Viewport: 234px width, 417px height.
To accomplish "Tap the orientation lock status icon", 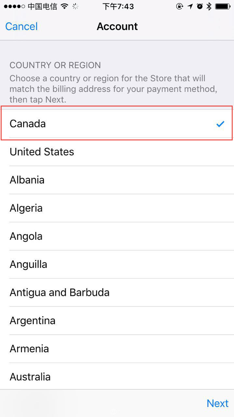I will pos(179,6).
